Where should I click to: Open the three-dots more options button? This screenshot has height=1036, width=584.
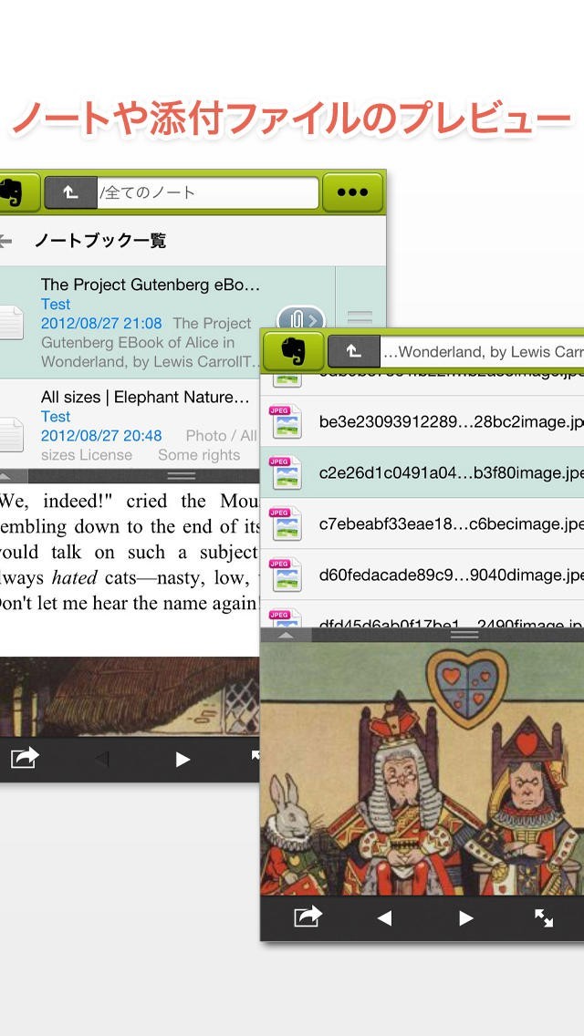[352, 192]
